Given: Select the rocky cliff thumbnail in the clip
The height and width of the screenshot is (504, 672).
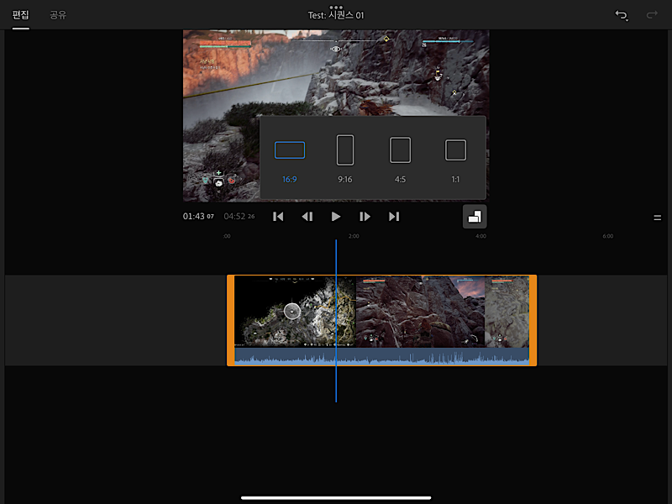Looking at the screenshot, I should point(420,312).
